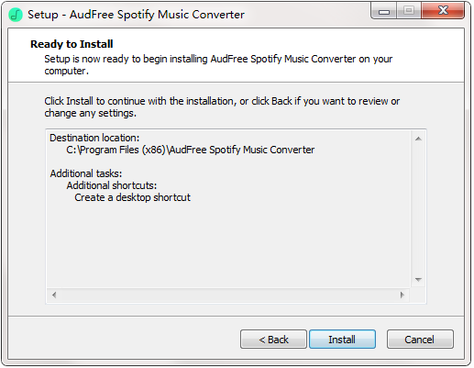Click the Install button
The height and width of the screenshot is (368, 474).
click(x=342, y=340)
